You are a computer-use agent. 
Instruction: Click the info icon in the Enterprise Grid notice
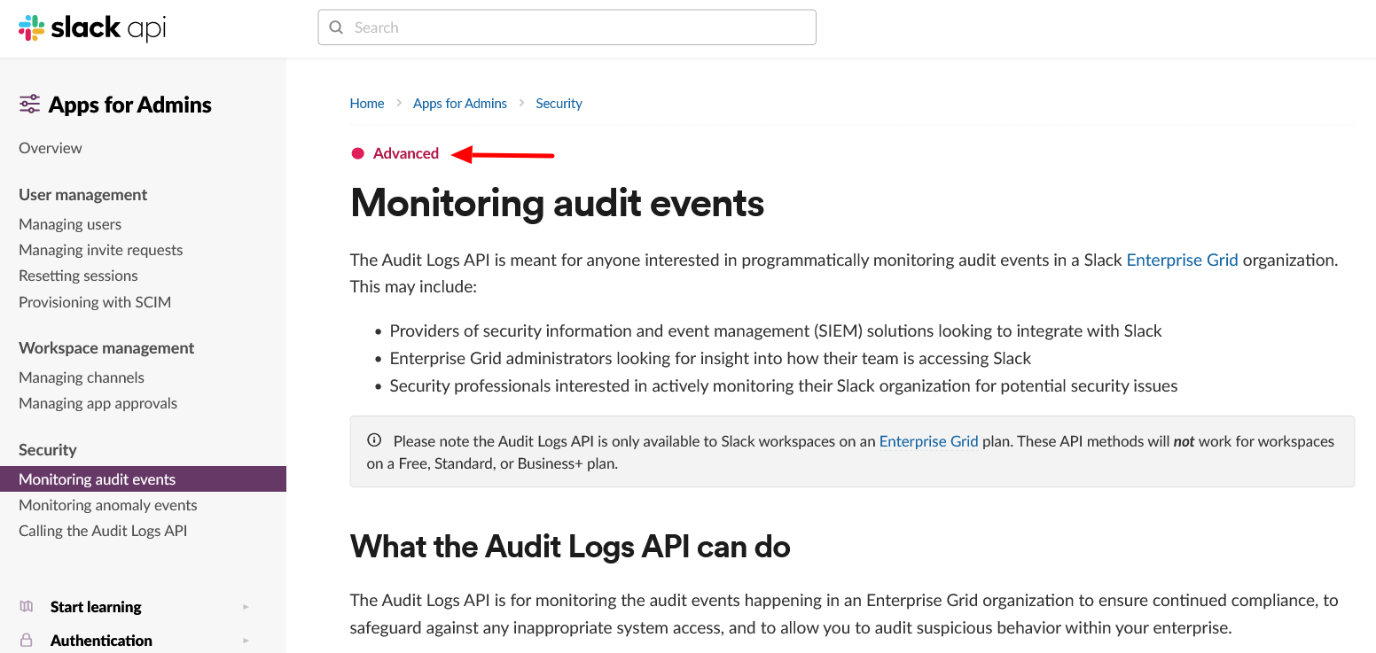coord(373,439)
